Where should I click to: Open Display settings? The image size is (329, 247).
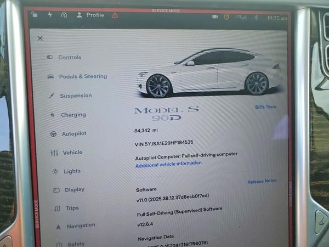coord(75,190)
